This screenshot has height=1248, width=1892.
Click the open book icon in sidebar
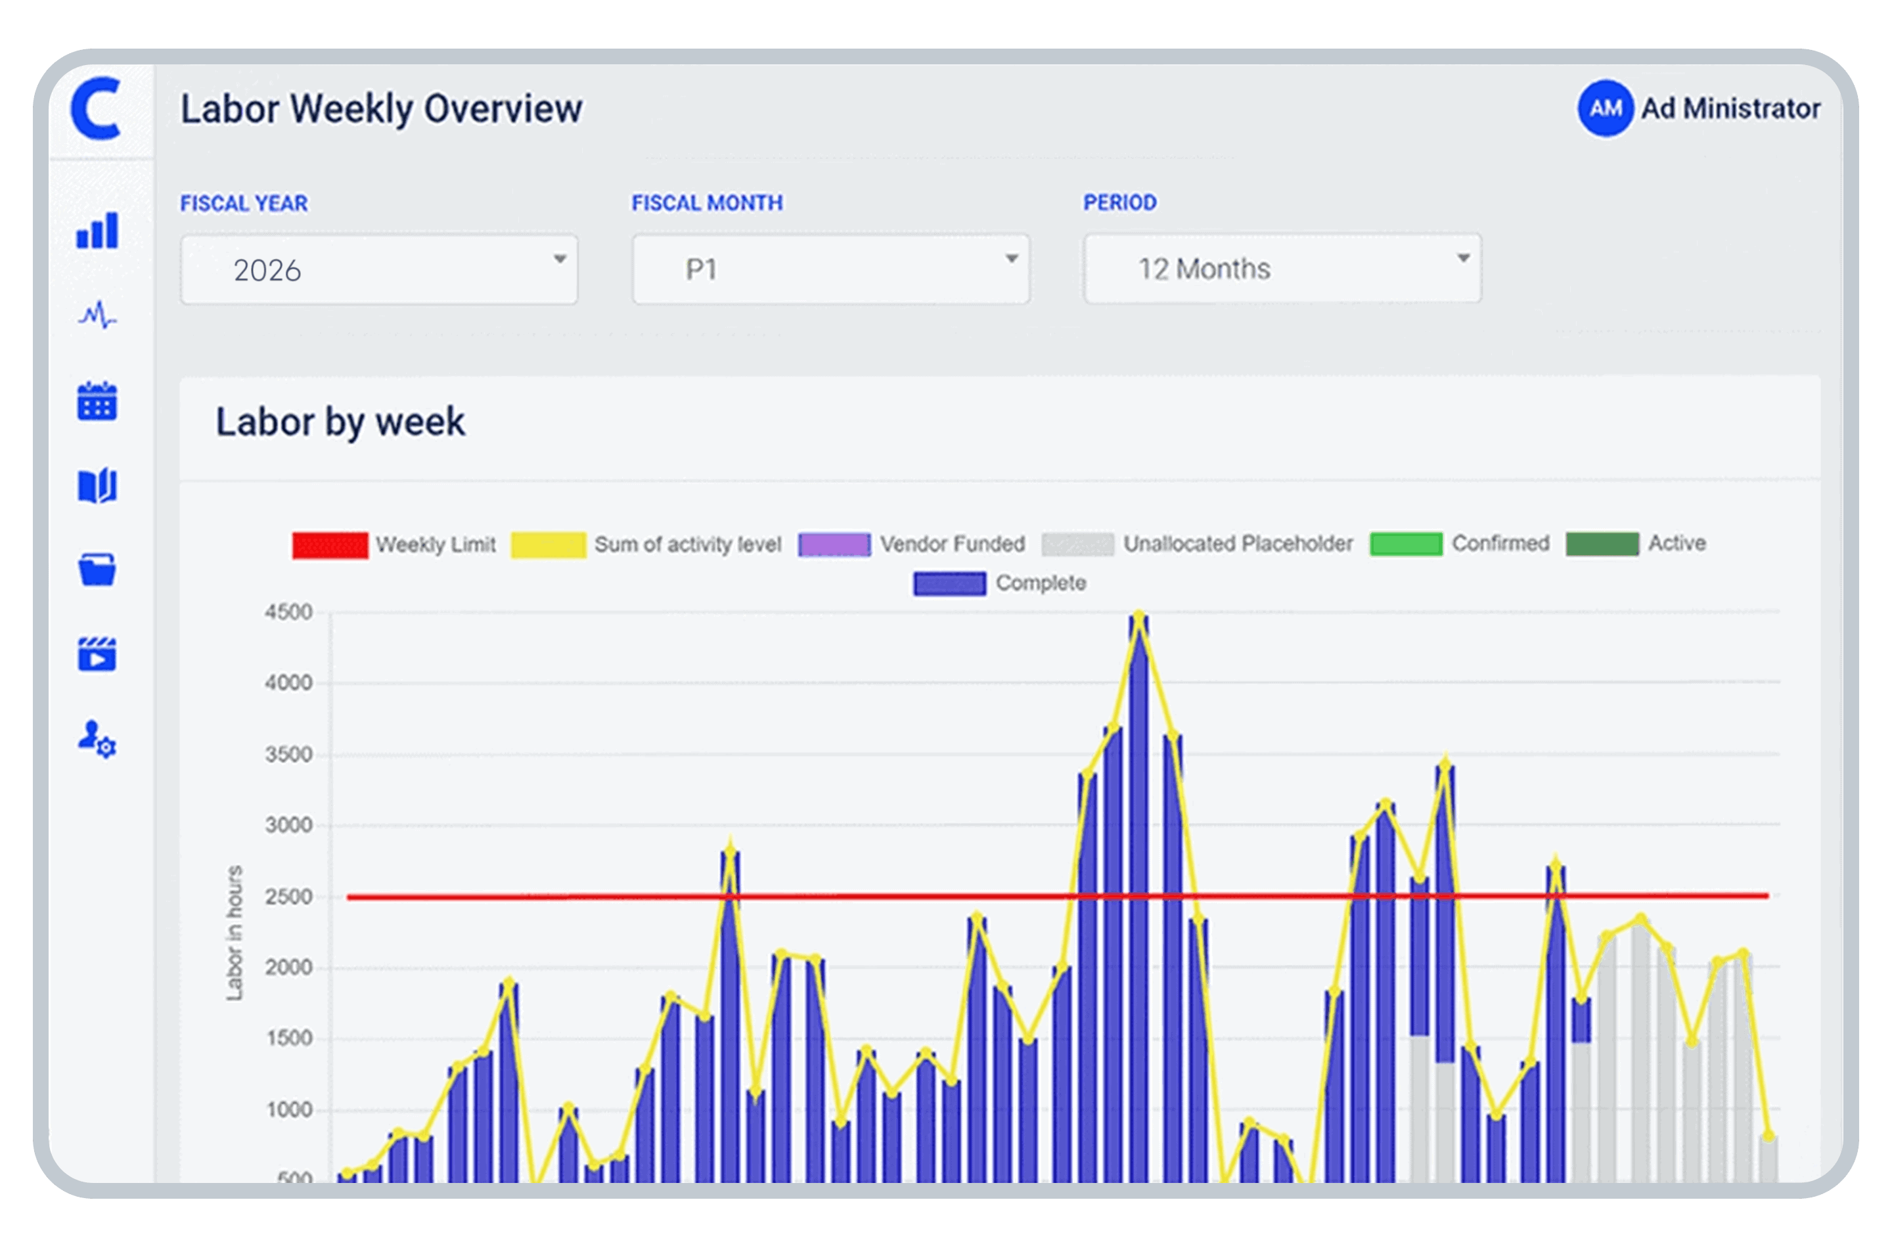[97, 485]
